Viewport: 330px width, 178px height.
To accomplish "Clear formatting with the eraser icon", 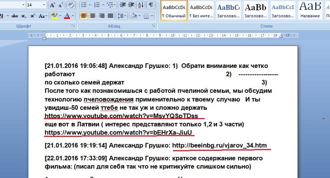I will (71, 5).
